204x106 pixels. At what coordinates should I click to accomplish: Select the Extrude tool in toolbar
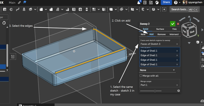click(x=4, y=9)
